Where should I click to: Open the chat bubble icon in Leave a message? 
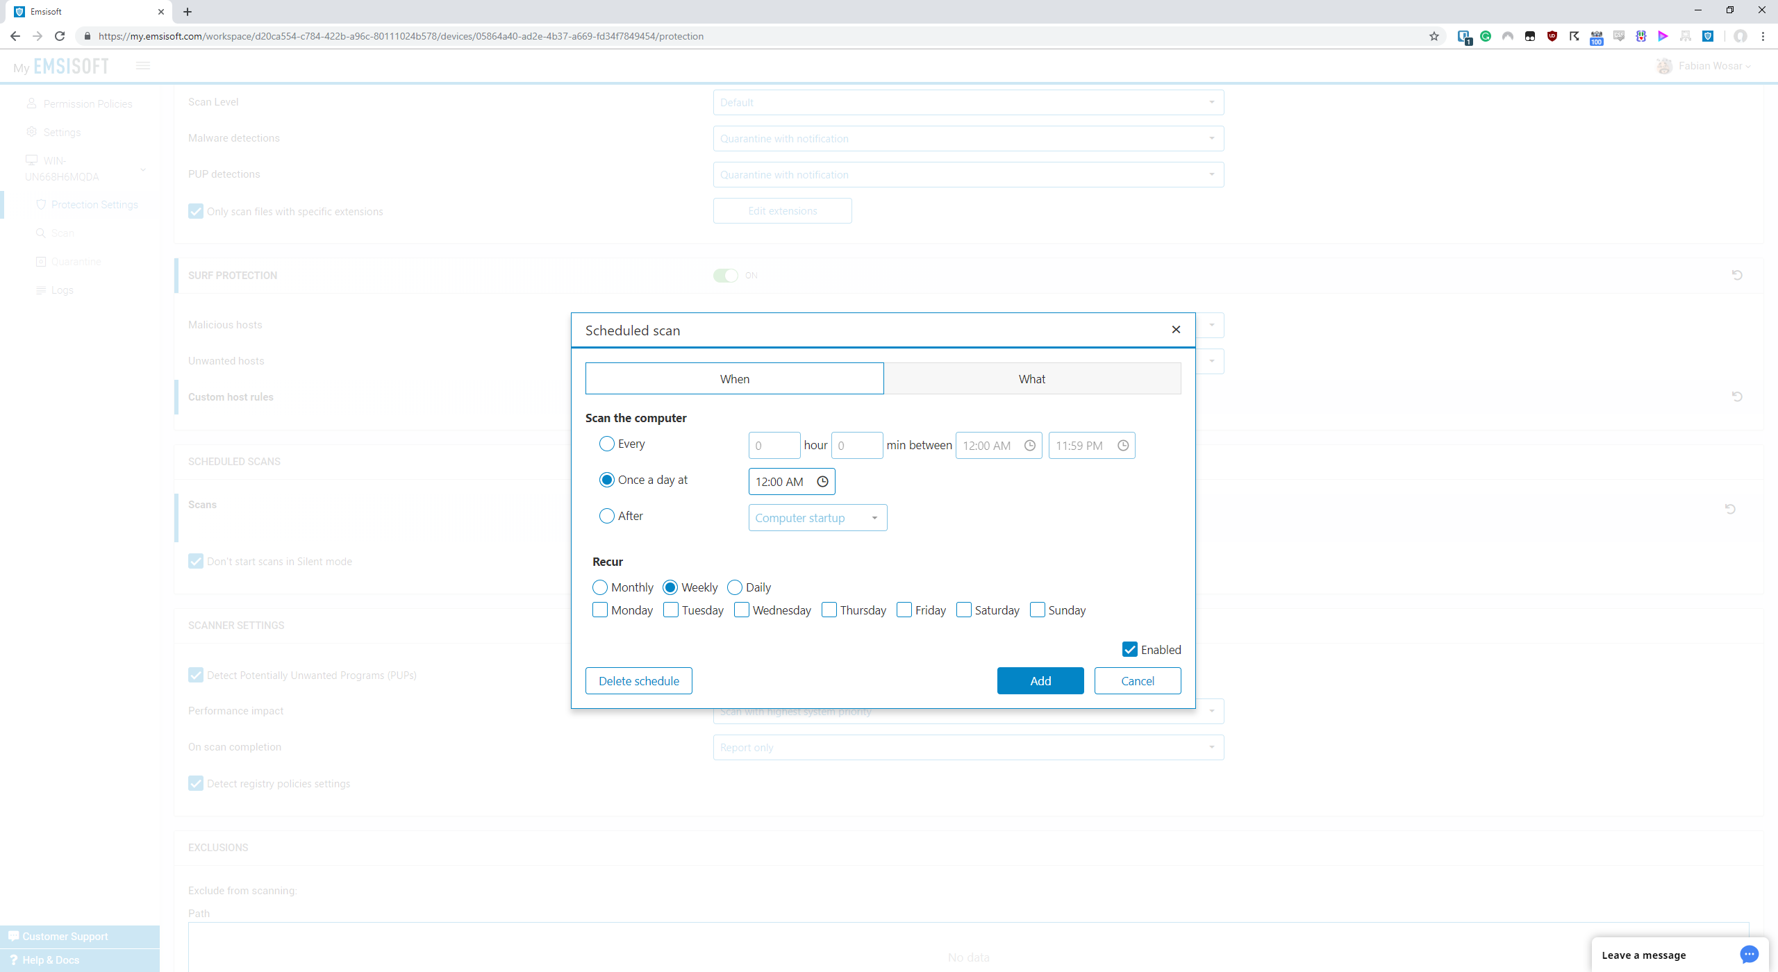pos(1749,955)
